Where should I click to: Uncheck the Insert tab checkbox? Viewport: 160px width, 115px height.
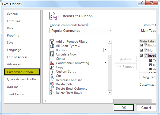tap(146, 55)
